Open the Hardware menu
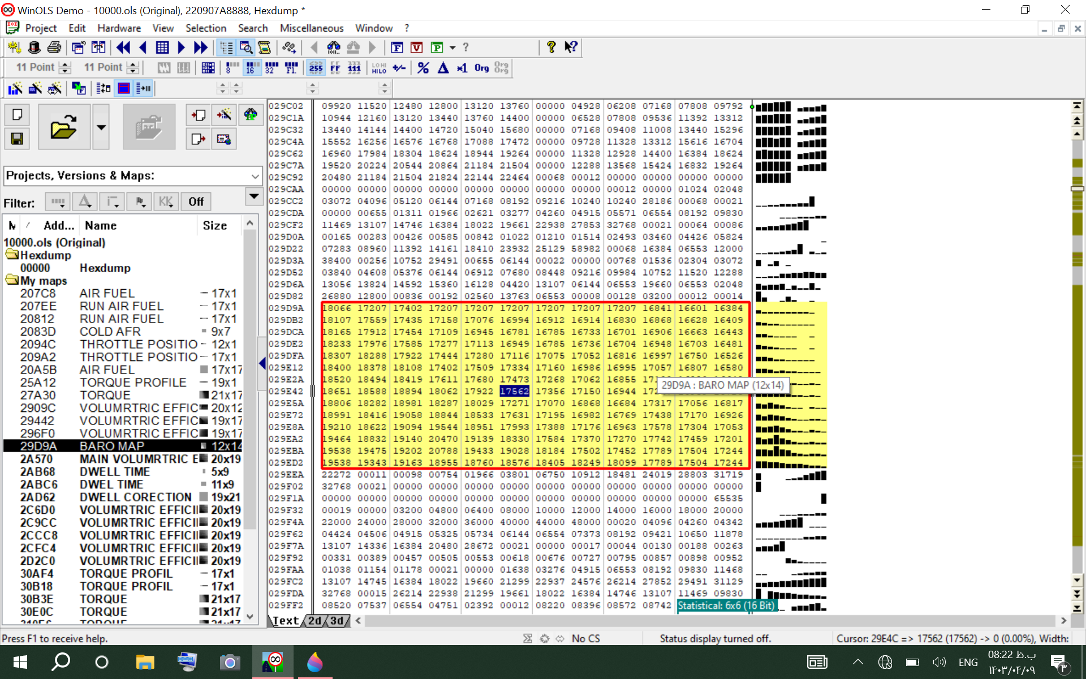The image size is (1086, 679). tap(119, 28)
